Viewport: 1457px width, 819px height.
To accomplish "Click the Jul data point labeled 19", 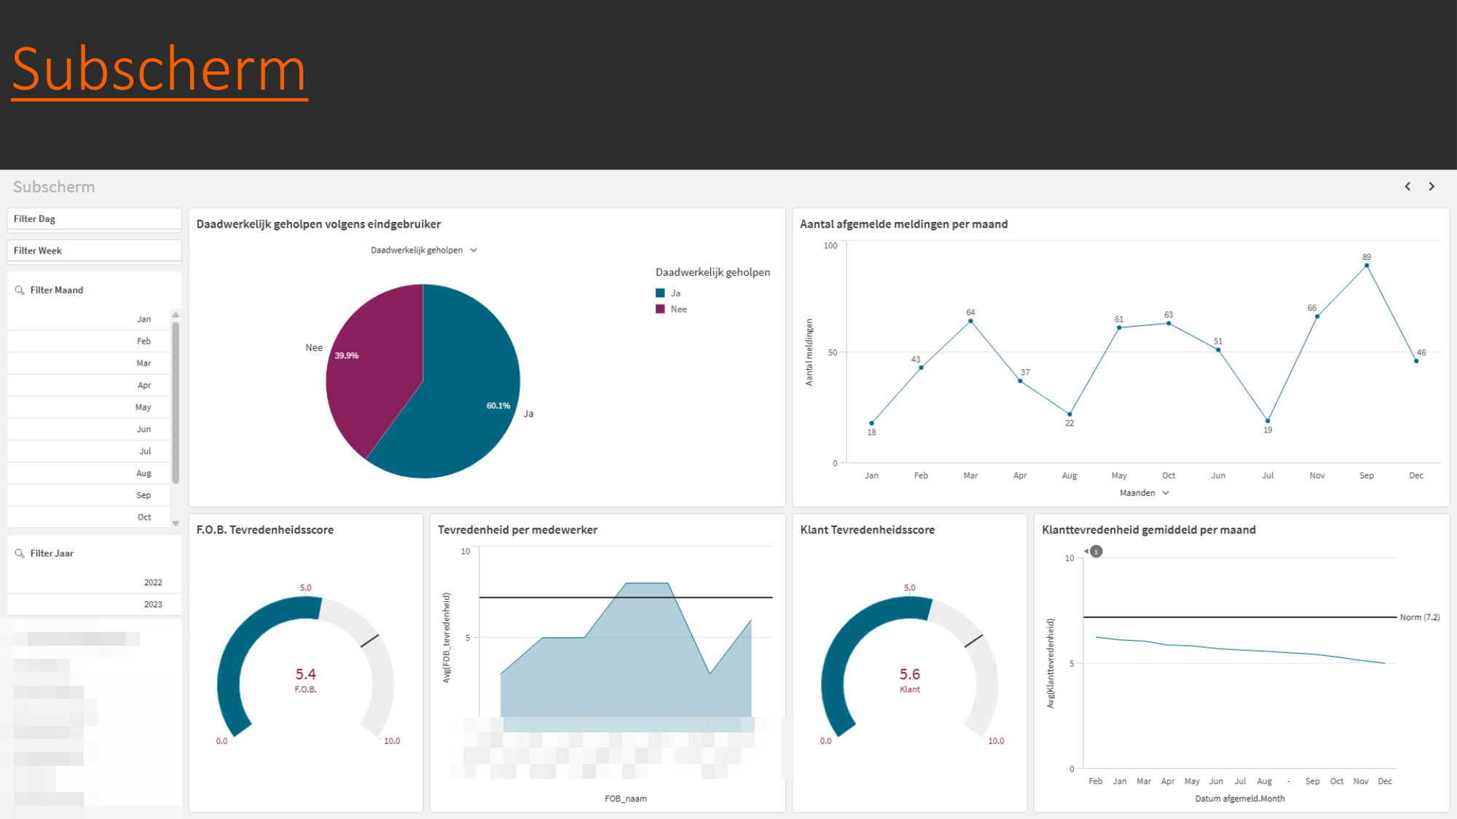I will [1268, 421].
